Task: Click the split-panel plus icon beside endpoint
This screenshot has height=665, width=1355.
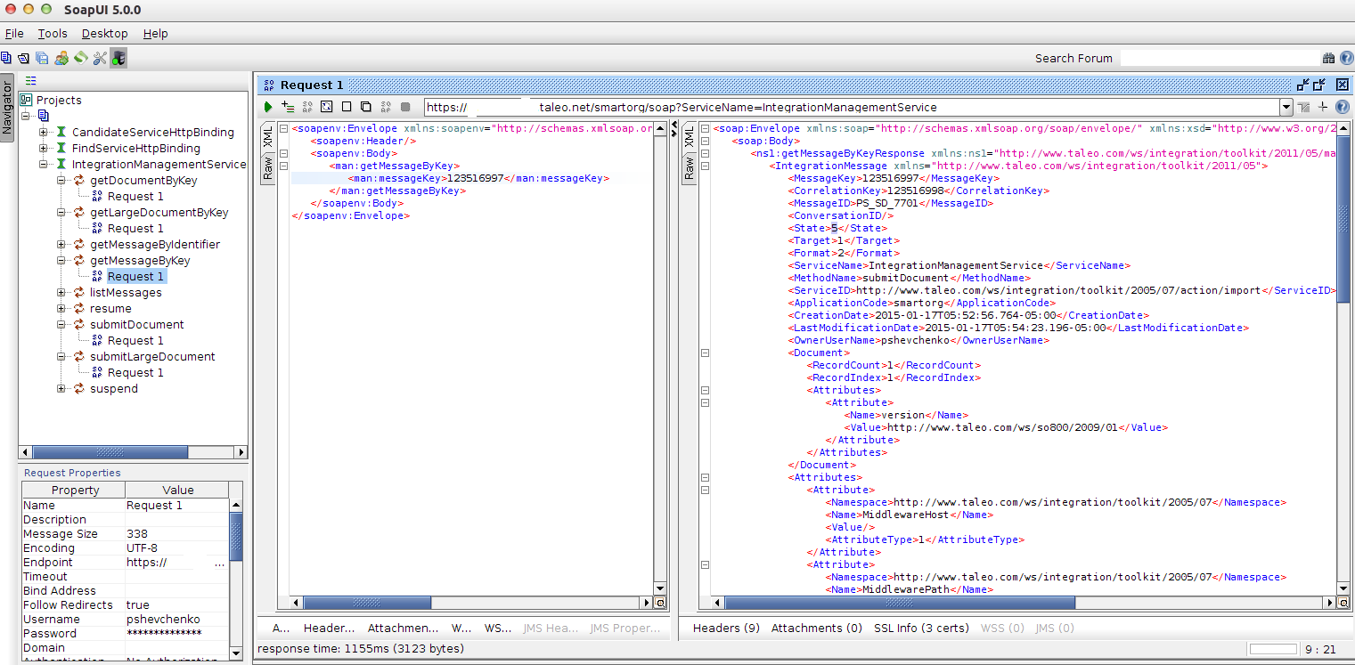Action: [1323, 107]
